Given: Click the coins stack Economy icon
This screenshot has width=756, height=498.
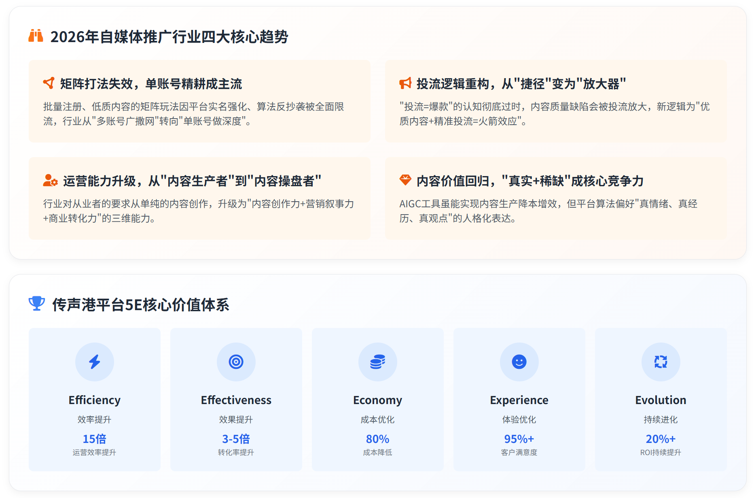Looking at the screenshot, I should (x=378, y=362).
